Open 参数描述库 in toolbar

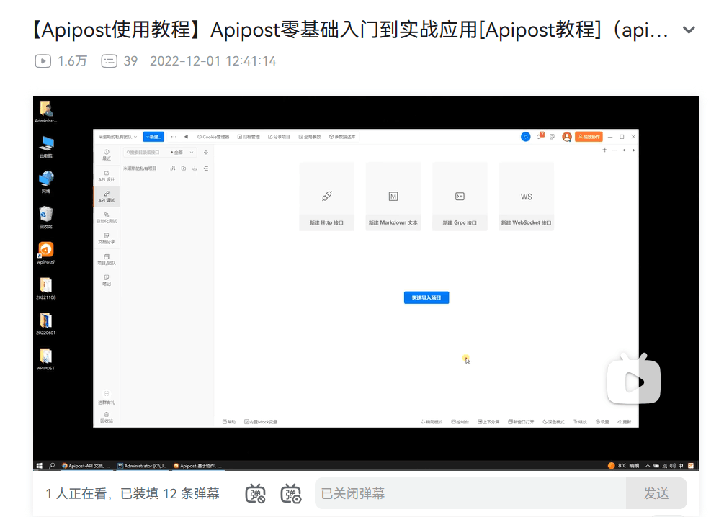coord(343,137)
